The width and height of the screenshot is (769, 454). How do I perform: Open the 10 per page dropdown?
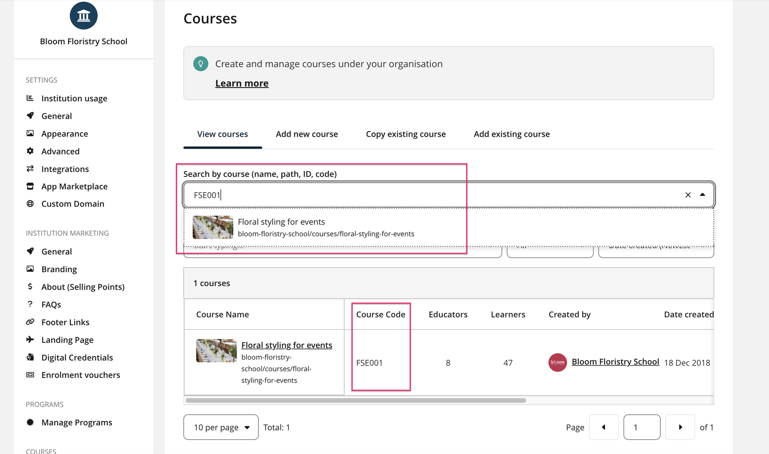(221, 427)
